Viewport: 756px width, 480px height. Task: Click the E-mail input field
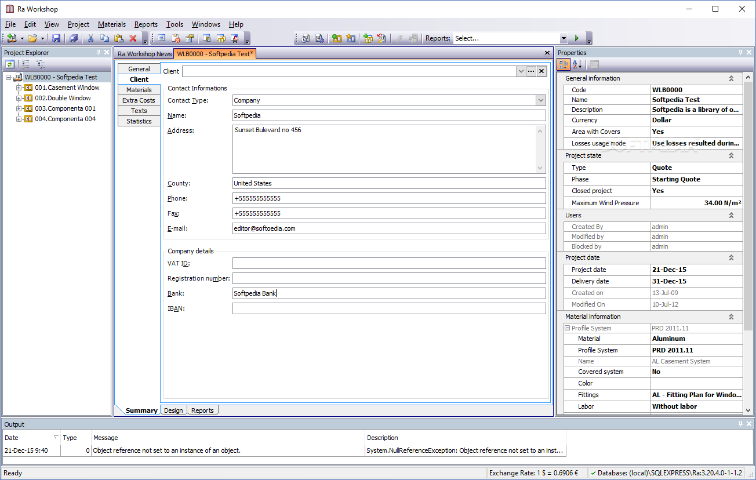click(x=389, y=228)
